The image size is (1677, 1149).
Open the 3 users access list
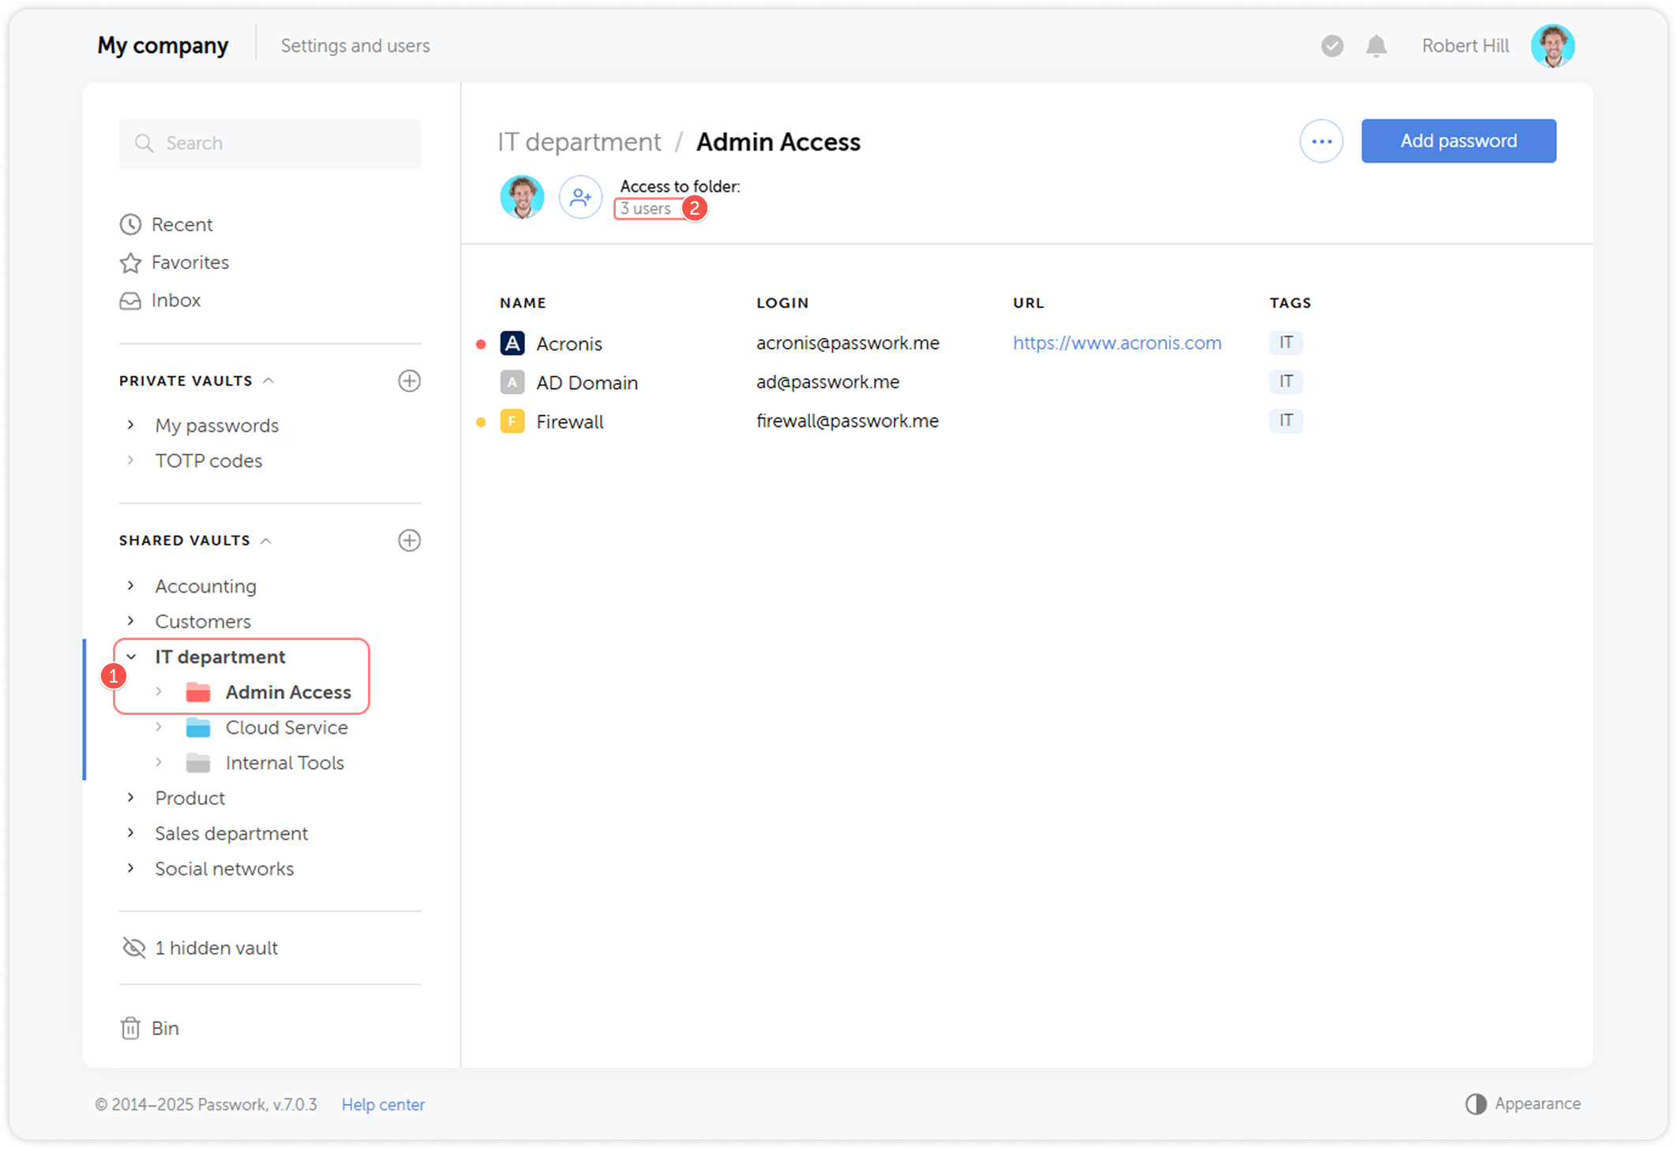click(x=644, y=208)
